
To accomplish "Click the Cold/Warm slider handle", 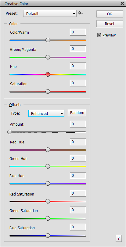I will pos(48,40).
